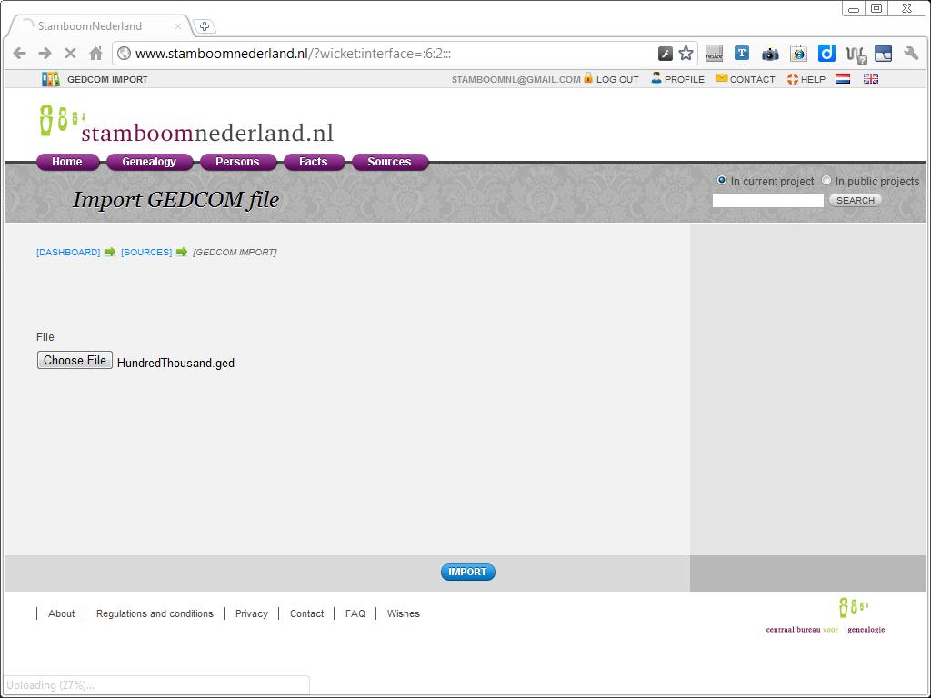This screenshot has width=931, height=698.
Task: Stop page loading with X button
Action: (70, 54)
